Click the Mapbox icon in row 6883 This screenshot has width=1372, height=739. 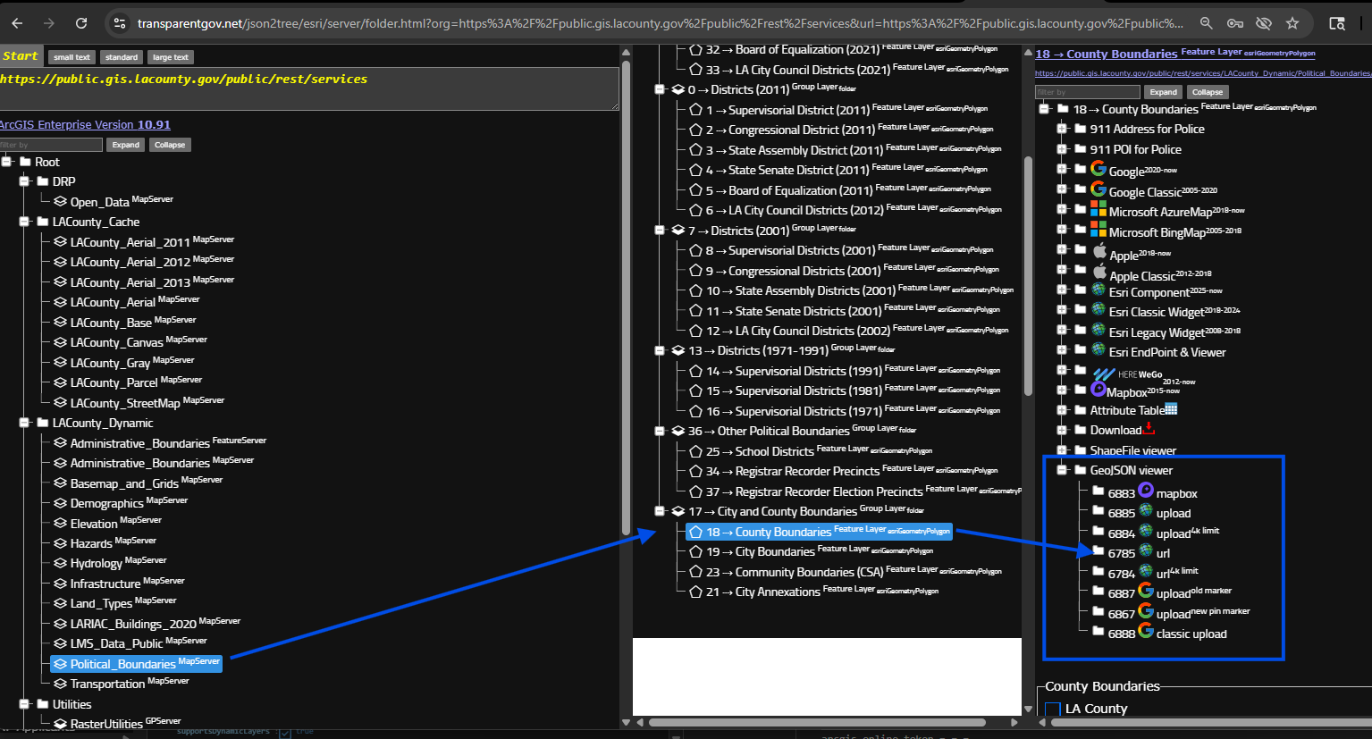(x=1145, y=490)
